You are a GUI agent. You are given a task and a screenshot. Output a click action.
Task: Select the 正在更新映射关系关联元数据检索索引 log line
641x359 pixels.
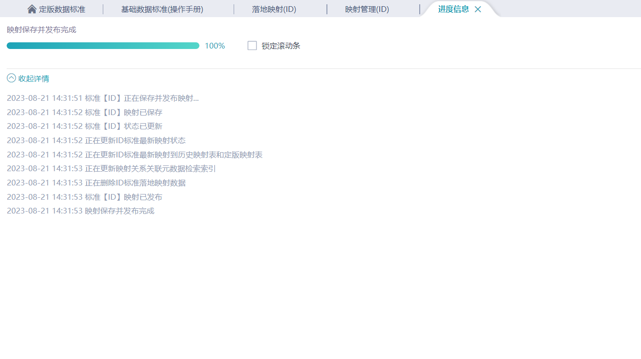click(111, 169)
